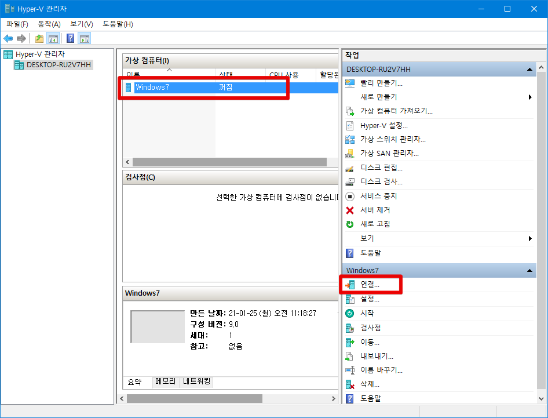Click 이름 바꾸기... action text
The height and width of the screenshot is (418, 548).
point(382,370)
